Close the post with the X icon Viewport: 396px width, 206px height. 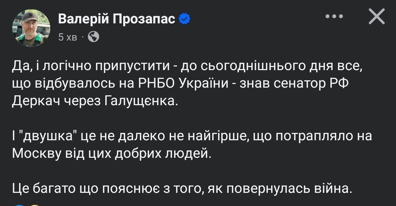click(376, 17)
